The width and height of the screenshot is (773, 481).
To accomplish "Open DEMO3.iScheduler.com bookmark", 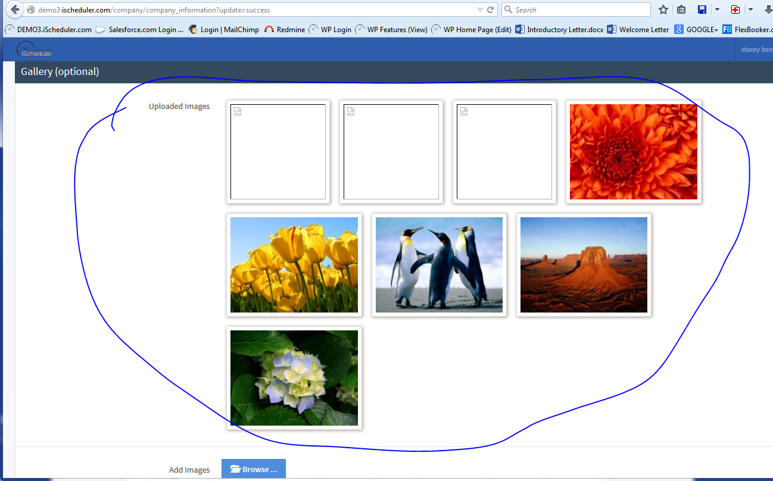I will [x=48, y=29].
